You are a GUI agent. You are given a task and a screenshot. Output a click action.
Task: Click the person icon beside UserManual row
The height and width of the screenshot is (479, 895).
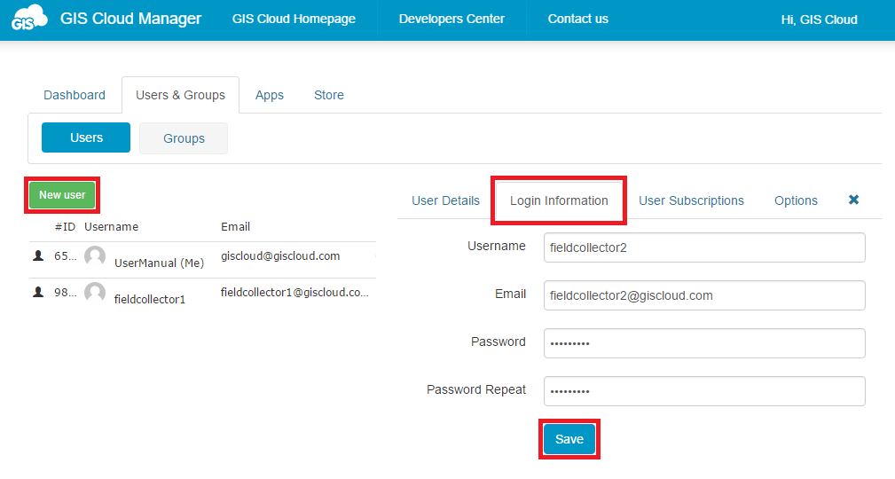click(38, 255)
